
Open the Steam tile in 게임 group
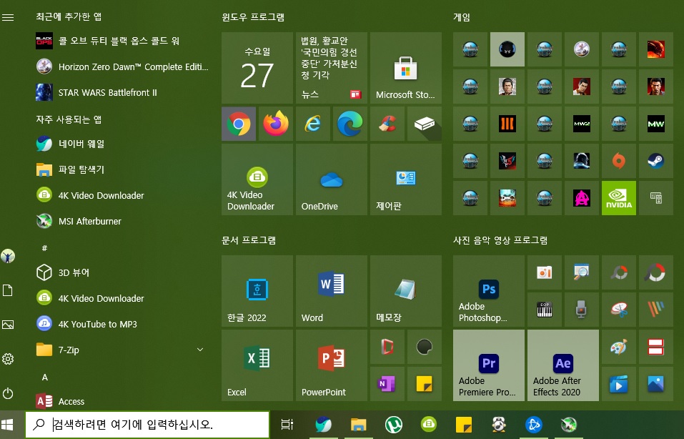[x=655, y=161]
